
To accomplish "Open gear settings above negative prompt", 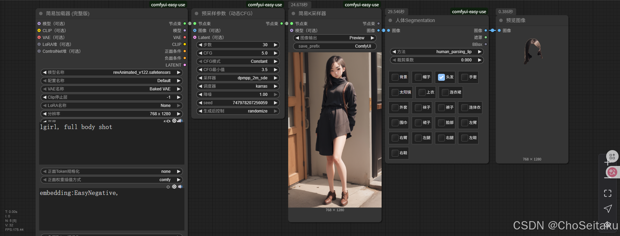I will point(174,187).
